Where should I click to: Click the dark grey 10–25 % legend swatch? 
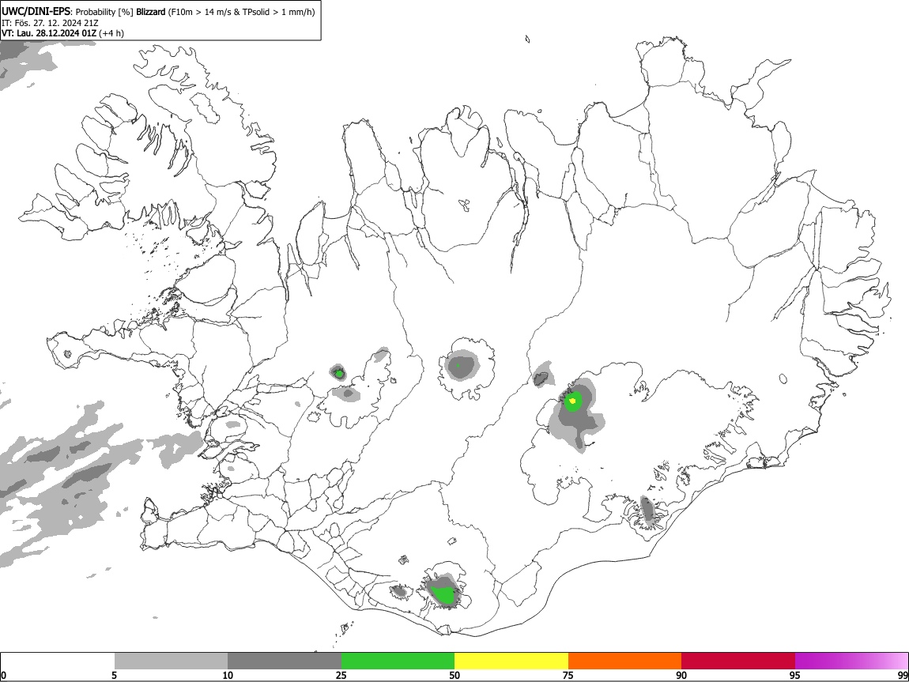tap(285, 661)
